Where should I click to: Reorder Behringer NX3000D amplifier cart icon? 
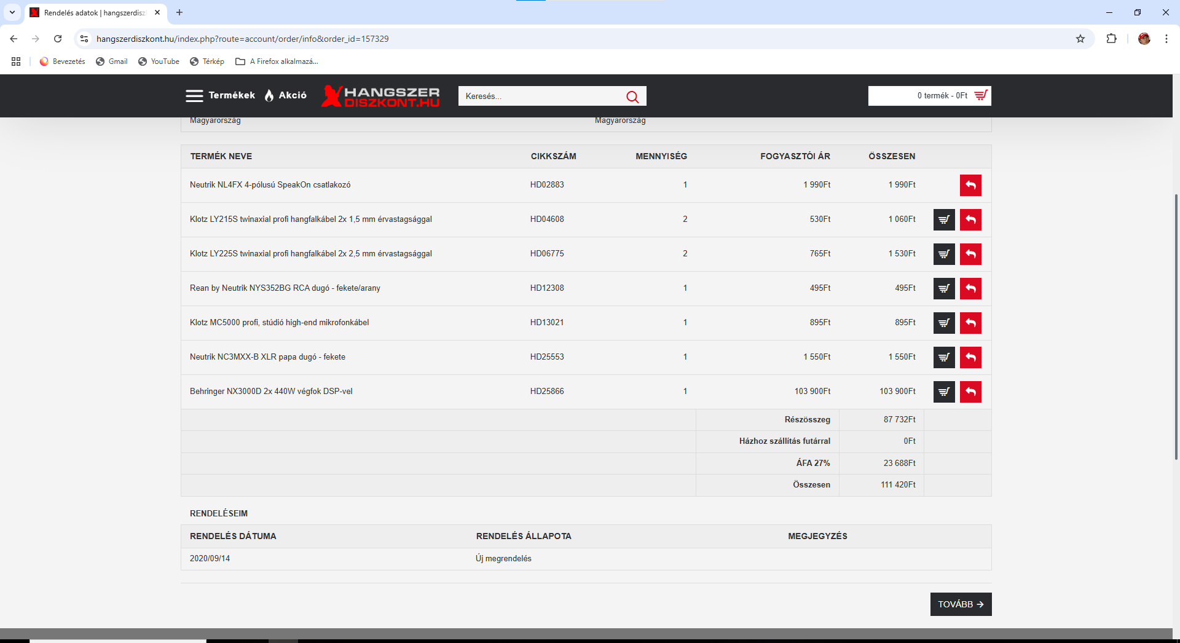(944, 392)
